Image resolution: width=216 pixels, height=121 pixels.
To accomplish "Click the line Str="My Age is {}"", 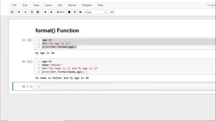I will click(x=56, y=43).
